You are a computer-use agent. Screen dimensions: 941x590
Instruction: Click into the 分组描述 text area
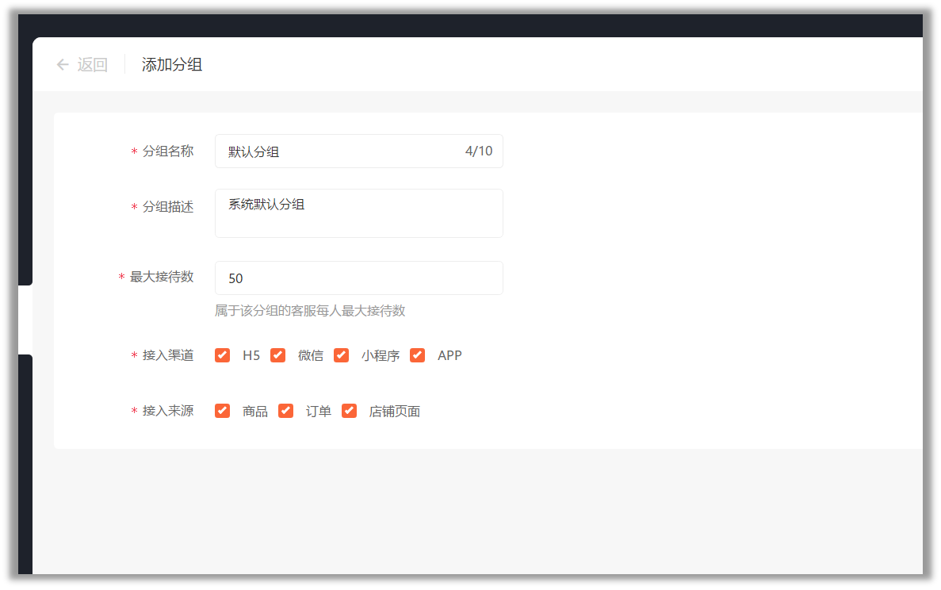[359, 213]
